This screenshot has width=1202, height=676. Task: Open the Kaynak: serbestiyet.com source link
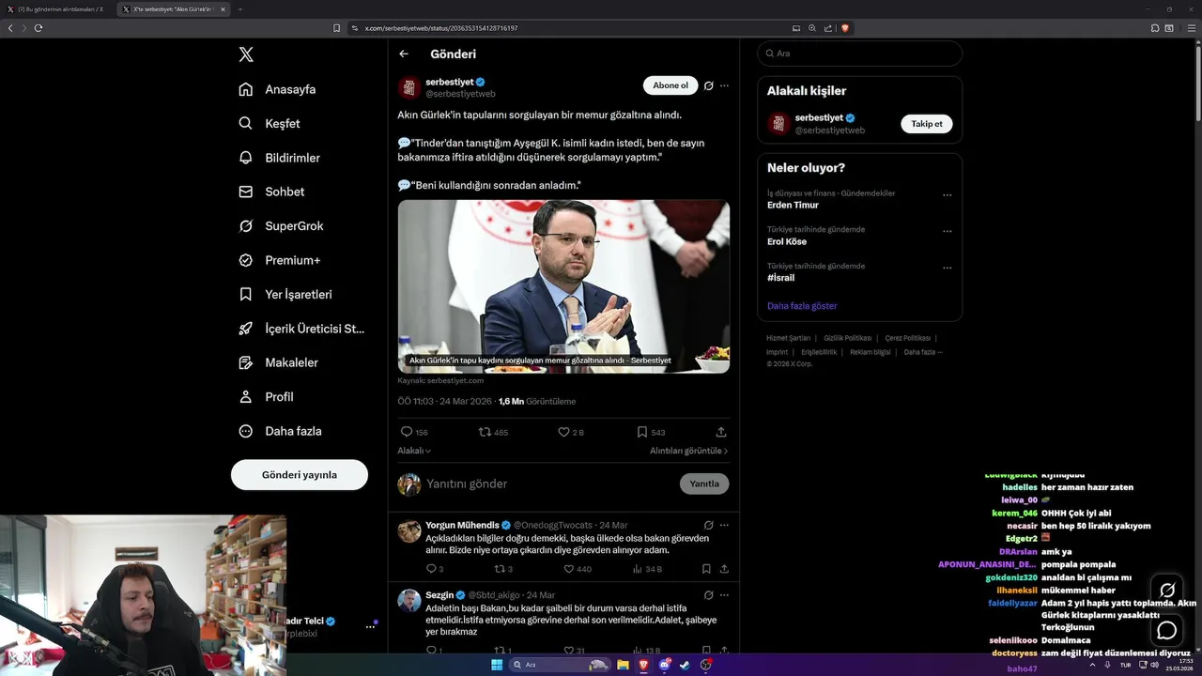[x=440, y=380]
